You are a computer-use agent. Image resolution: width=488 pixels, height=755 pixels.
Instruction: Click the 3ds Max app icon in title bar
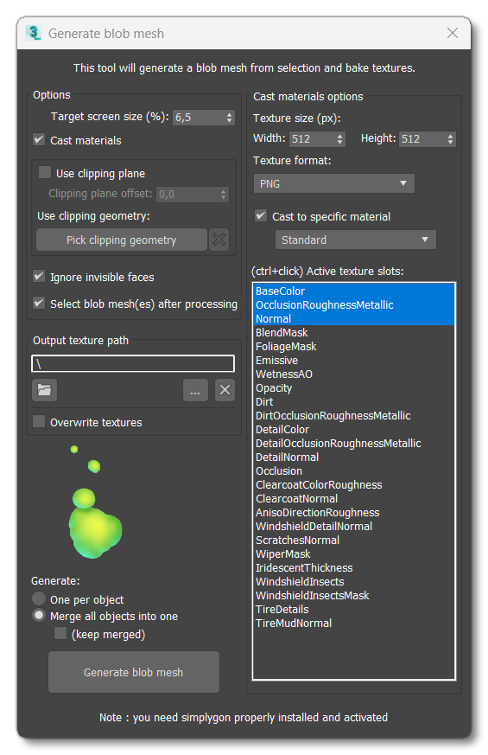(x=34, y=33)
